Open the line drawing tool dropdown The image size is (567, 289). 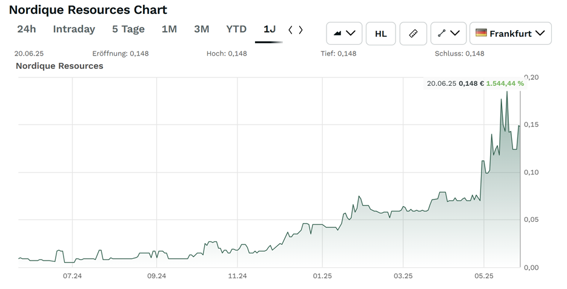(449, 33)
